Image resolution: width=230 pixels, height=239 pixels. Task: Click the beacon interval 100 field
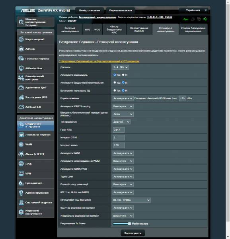pos(119,145)
